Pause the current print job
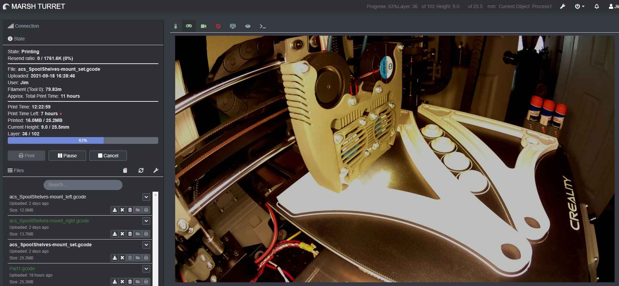The image size is (619, 286). pyautogui.click(x=67, y=156)
